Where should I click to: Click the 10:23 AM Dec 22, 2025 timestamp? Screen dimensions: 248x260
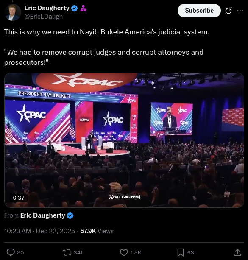39,231
